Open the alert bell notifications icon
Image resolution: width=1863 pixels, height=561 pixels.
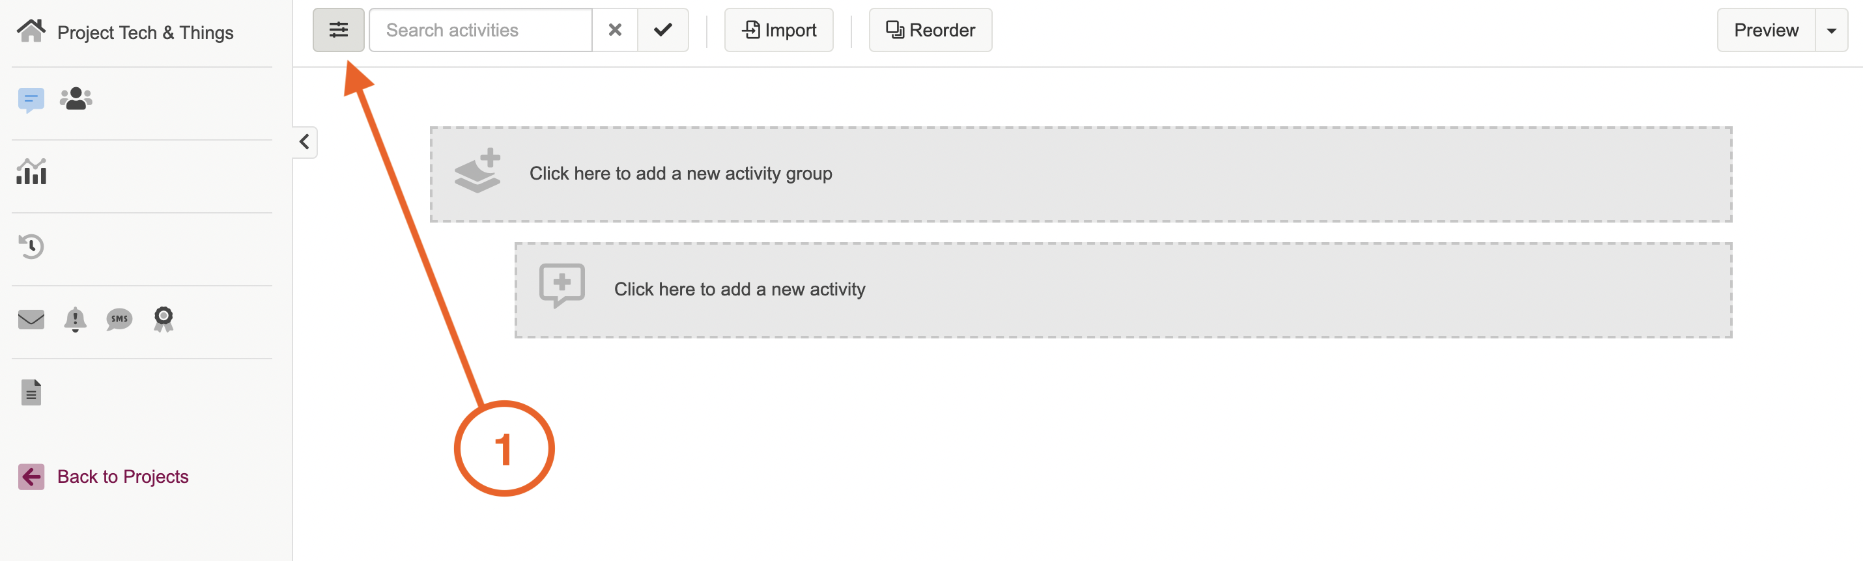75,319
